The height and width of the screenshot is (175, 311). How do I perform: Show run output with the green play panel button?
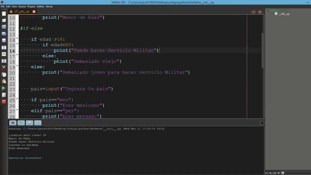[21, 123]
